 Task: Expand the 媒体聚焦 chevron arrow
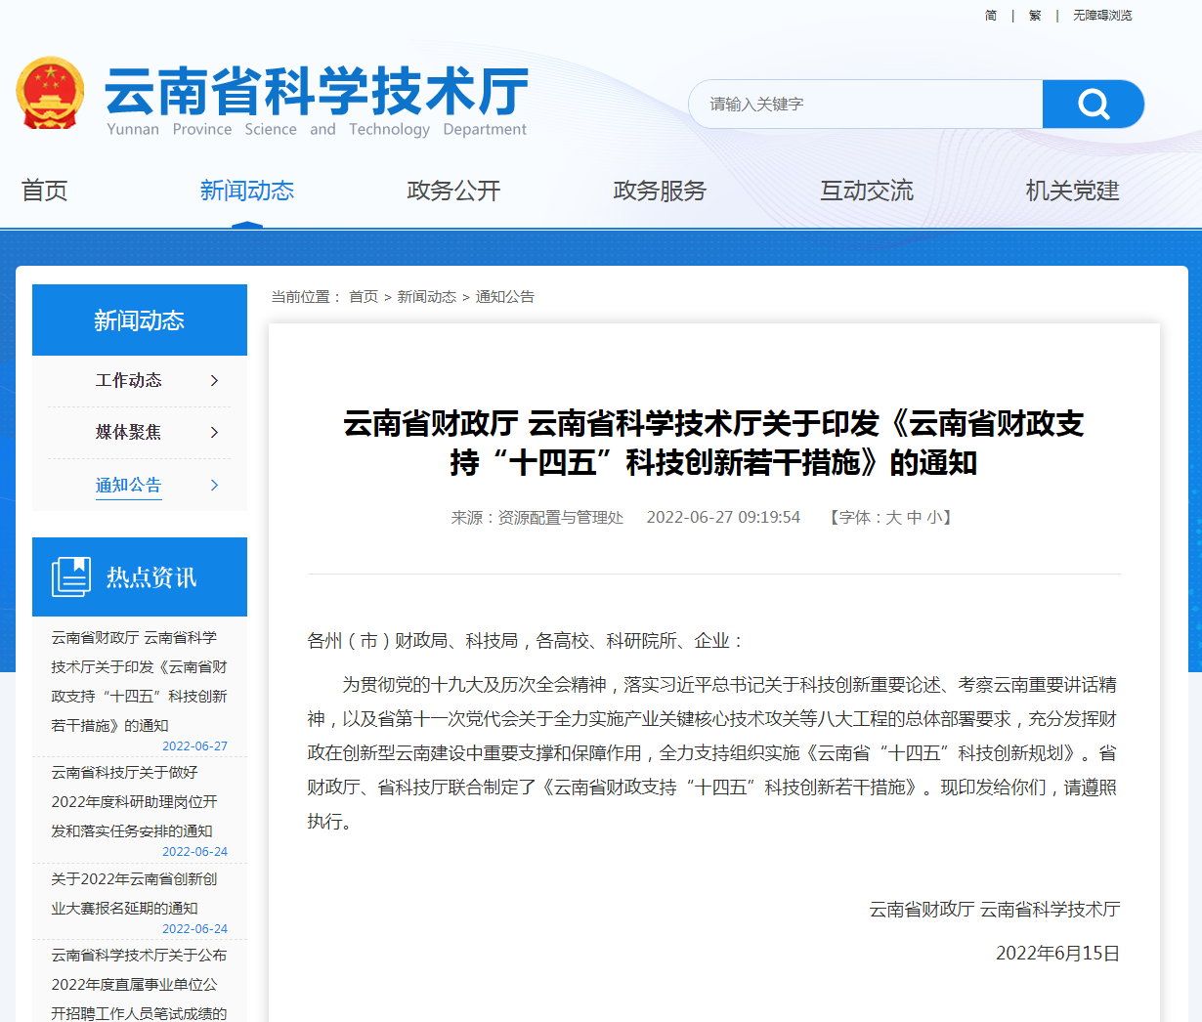pos(214,433)
